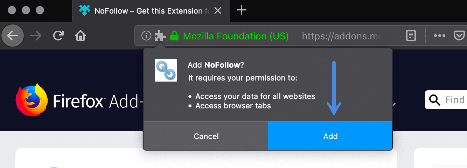Open a new tab with the plus button
The width and height of the screenshot is (467, 168).
click(x=242, y=10)
